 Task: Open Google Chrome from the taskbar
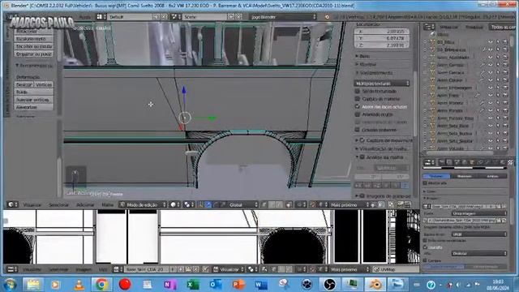101,284
